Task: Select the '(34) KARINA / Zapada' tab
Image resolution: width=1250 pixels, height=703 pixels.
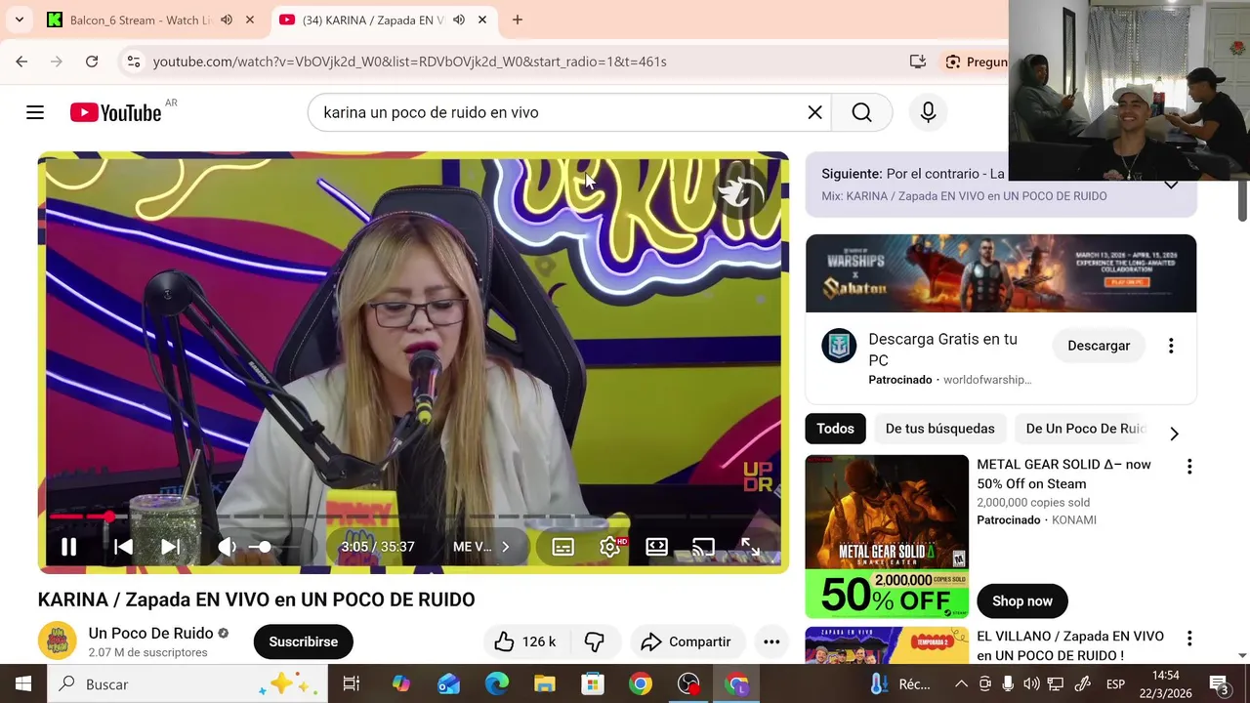Action: [372, 20]
